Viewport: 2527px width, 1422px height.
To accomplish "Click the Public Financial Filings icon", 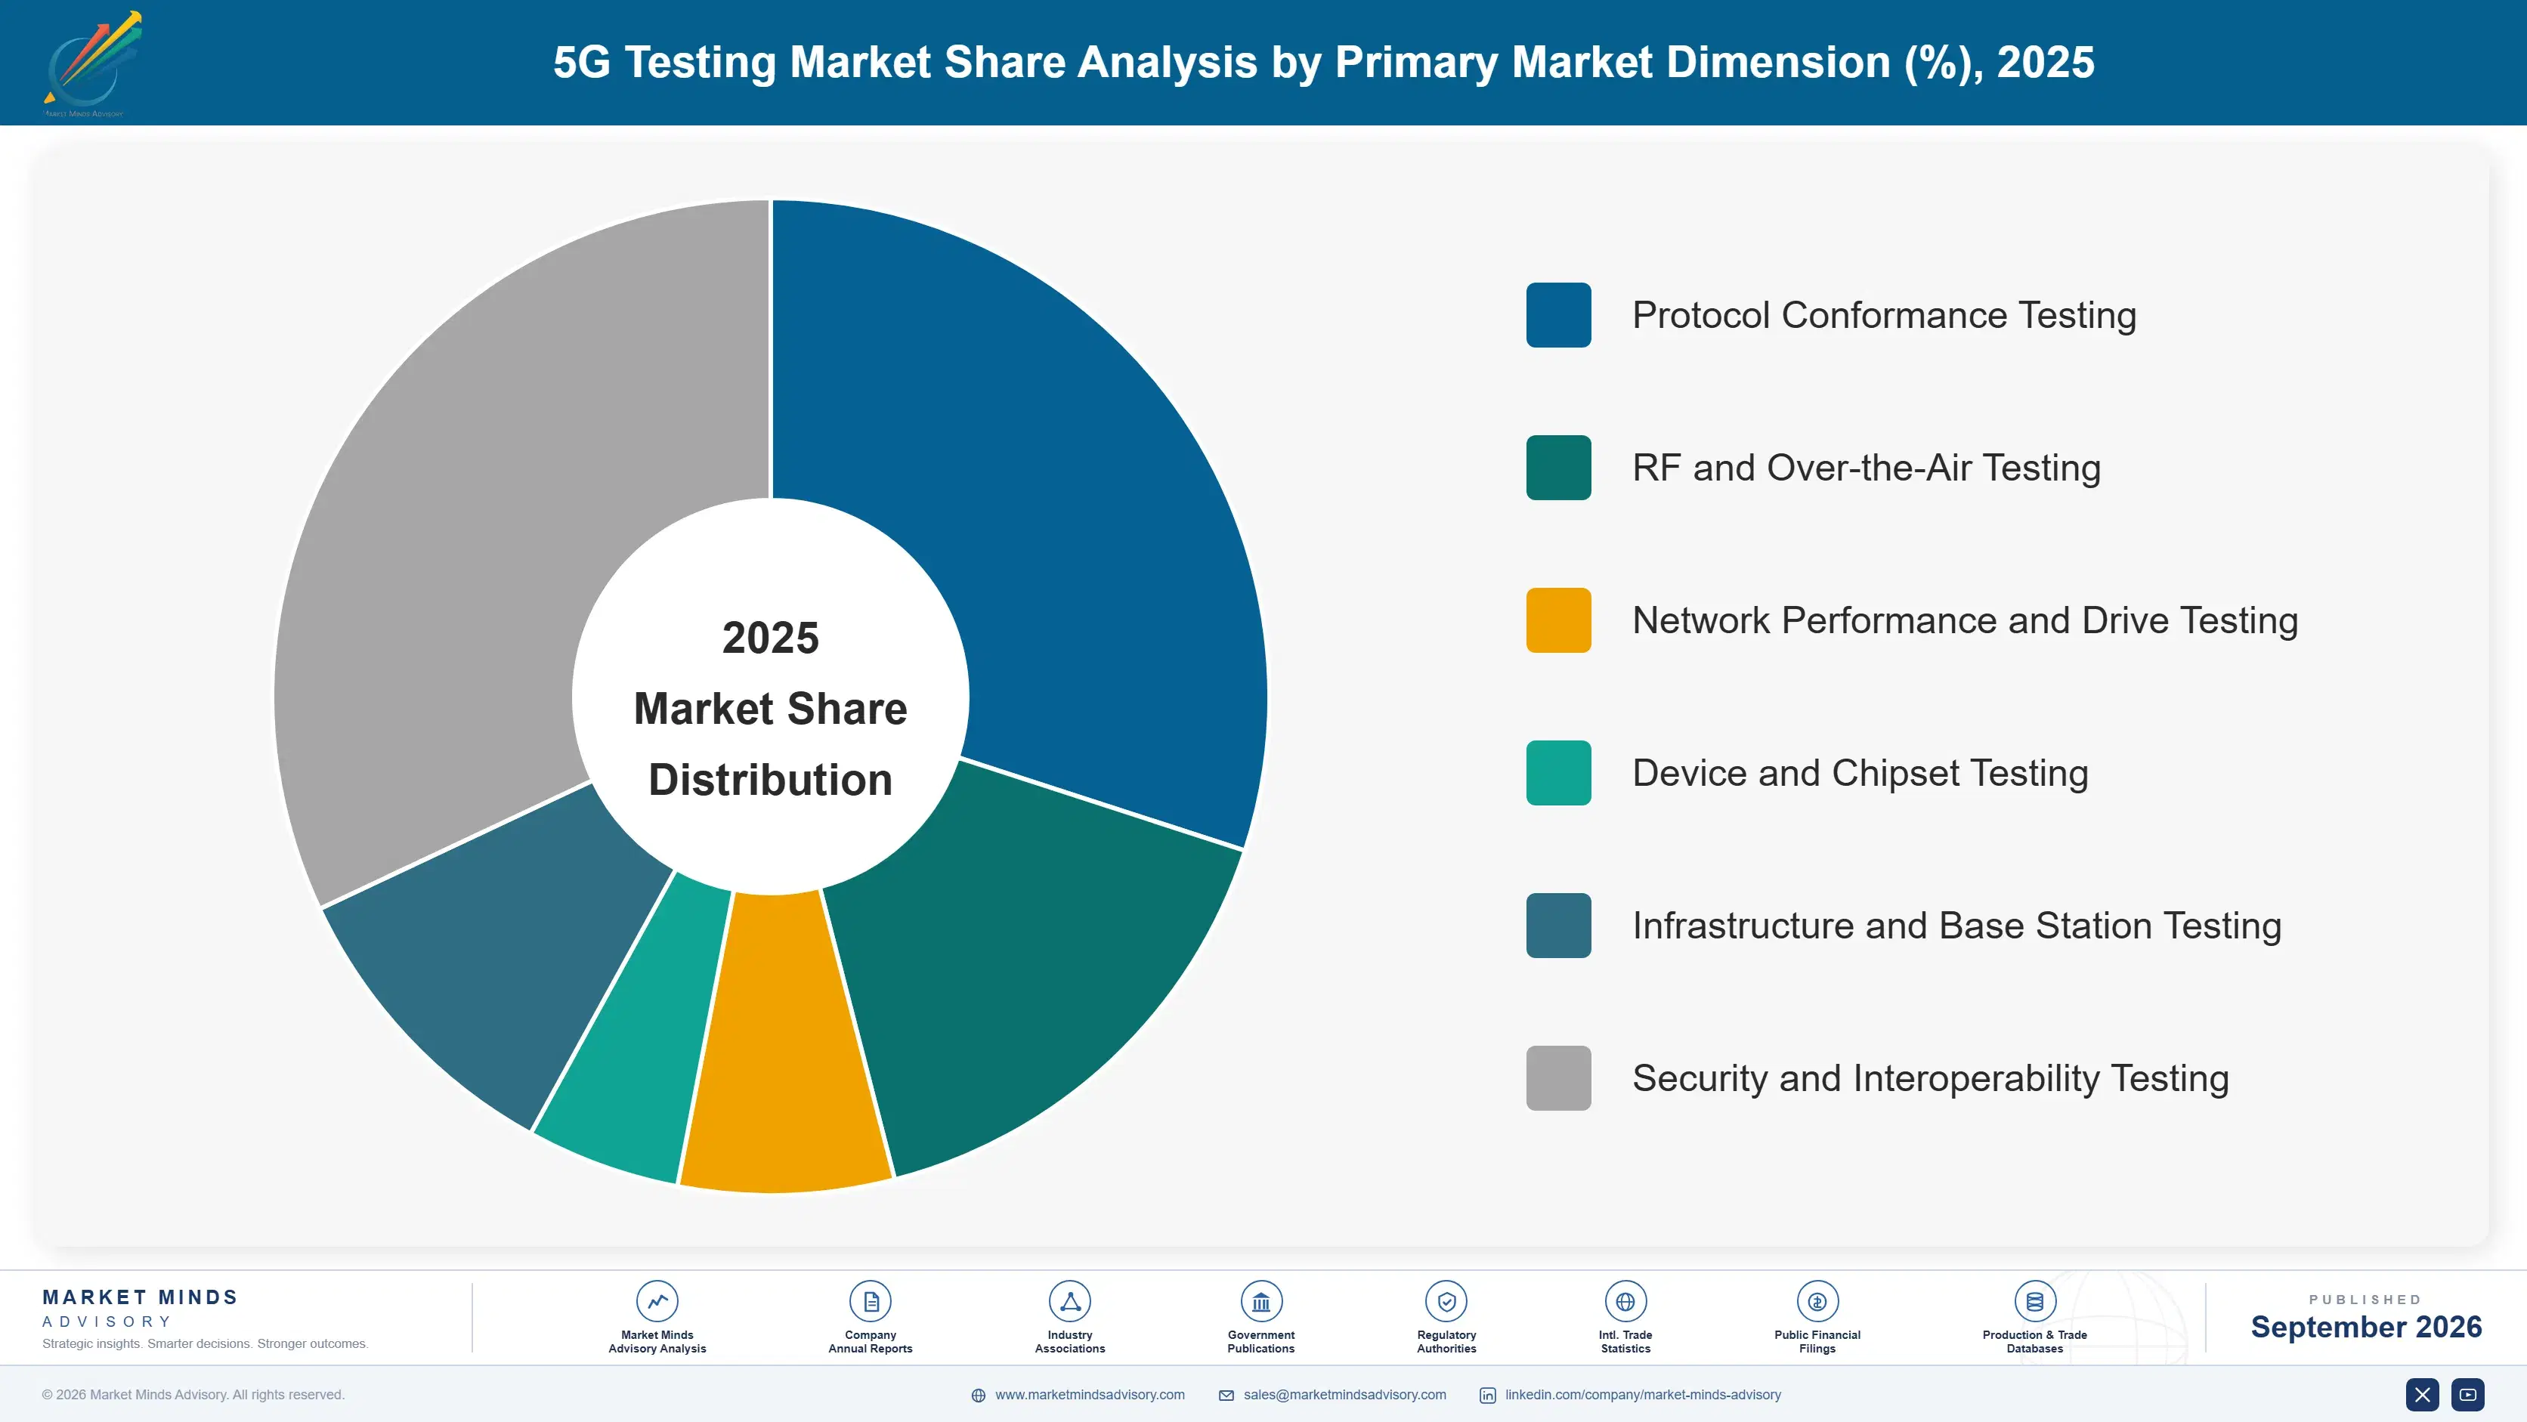I will (1817, 1301).
